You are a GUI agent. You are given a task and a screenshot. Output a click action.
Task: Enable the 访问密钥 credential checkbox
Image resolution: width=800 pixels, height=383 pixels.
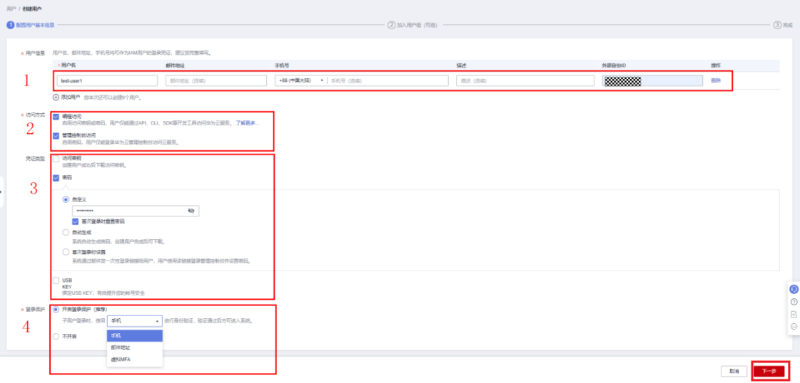pyautogui.click(x=56, y=159)
